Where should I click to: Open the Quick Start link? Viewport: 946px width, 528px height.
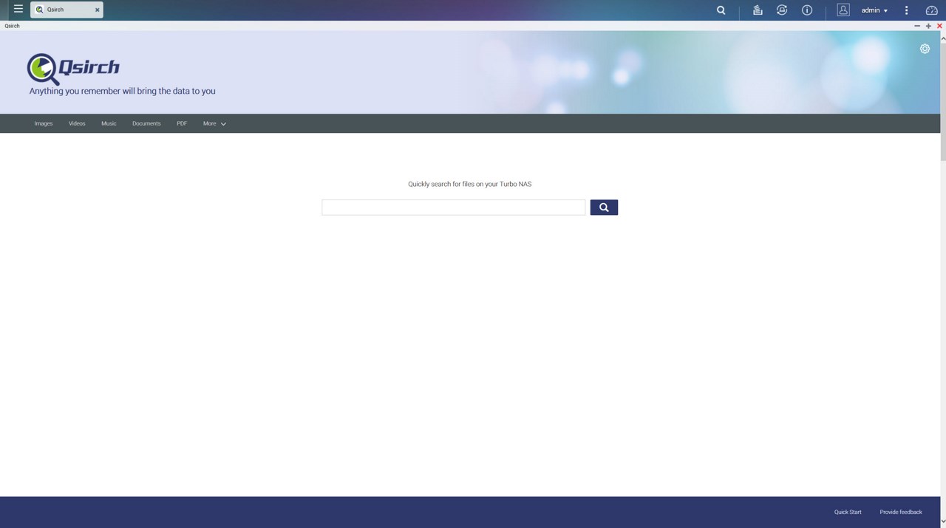pyautogui.click(x=848, y=512)
